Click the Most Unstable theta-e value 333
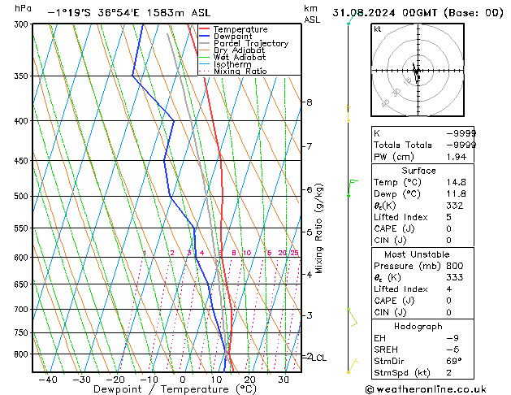Screen dimensions: 511x395 coord(455,277)
